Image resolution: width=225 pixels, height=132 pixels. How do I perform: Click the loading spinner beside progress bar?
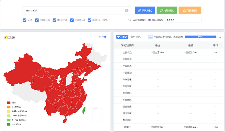point(220,37)
